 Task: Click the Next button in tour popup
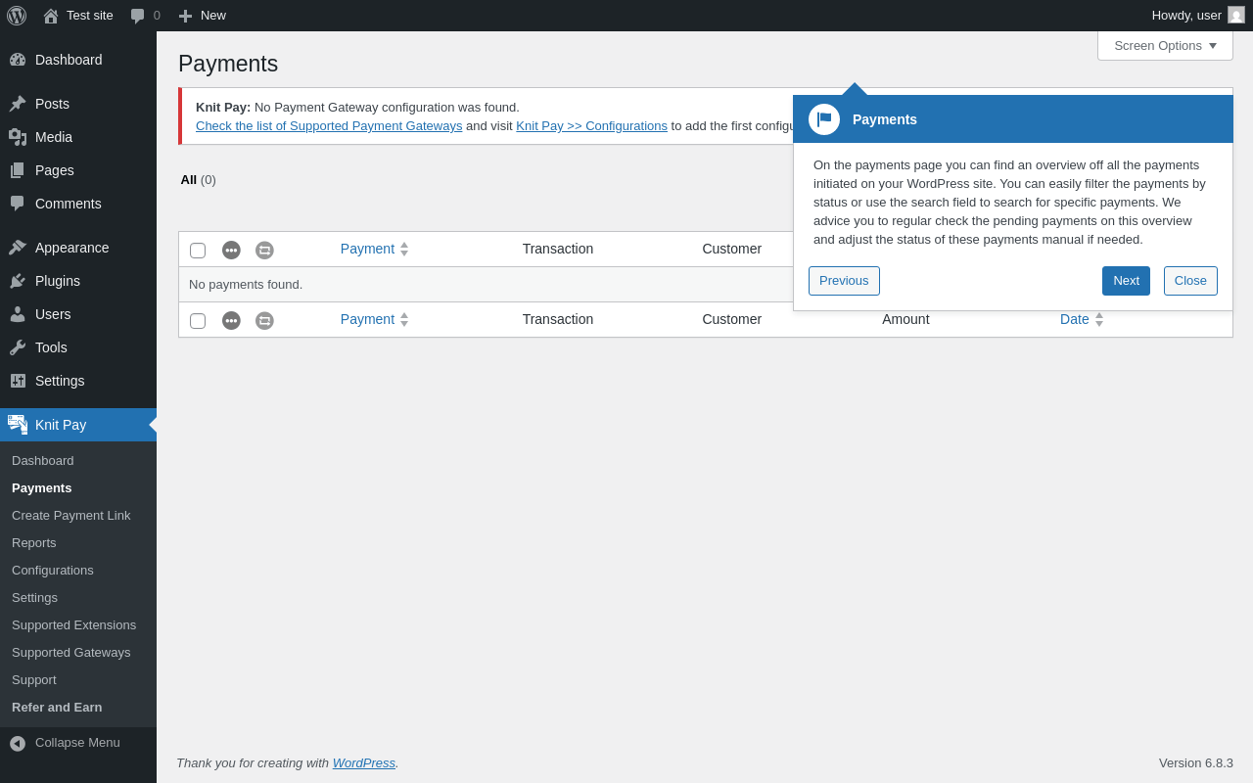coord(1126,281)
